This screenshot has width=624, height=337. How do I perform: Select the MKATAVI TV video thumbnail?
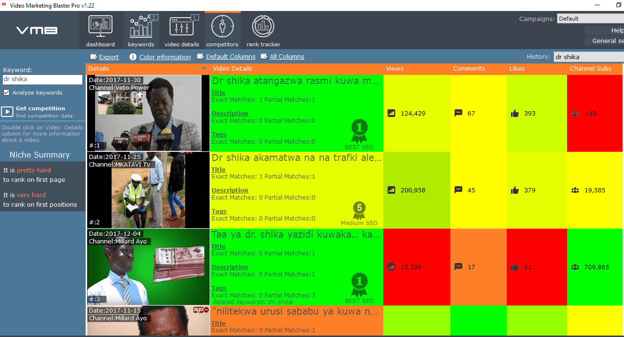point(148,190)
